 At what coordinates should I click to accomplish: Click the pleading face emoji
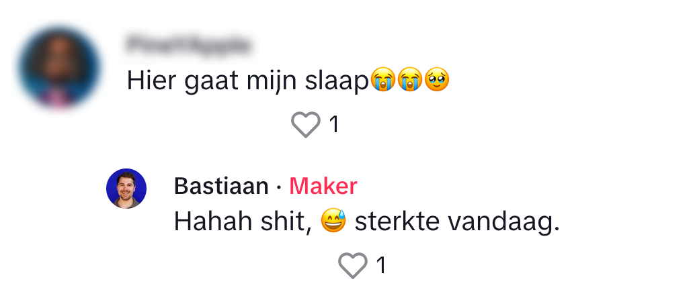click(437, 81)
